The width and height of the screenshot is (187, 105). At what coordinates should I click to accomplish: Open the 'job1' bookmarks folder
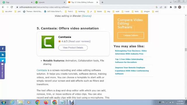point(18,11)
